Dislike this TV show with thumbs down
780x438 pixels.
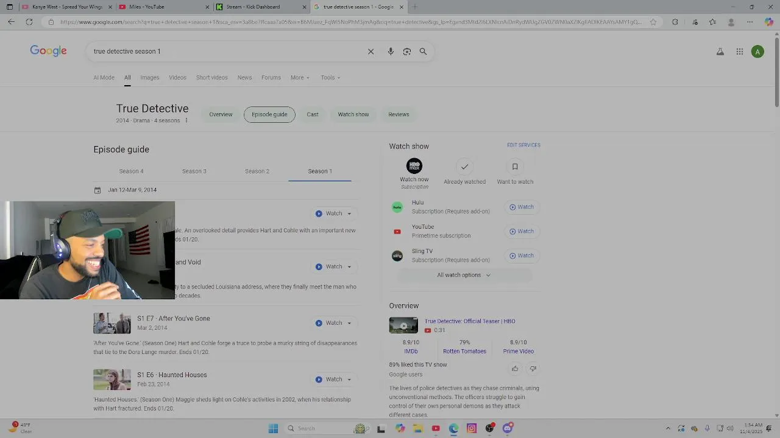coord(533,369)
